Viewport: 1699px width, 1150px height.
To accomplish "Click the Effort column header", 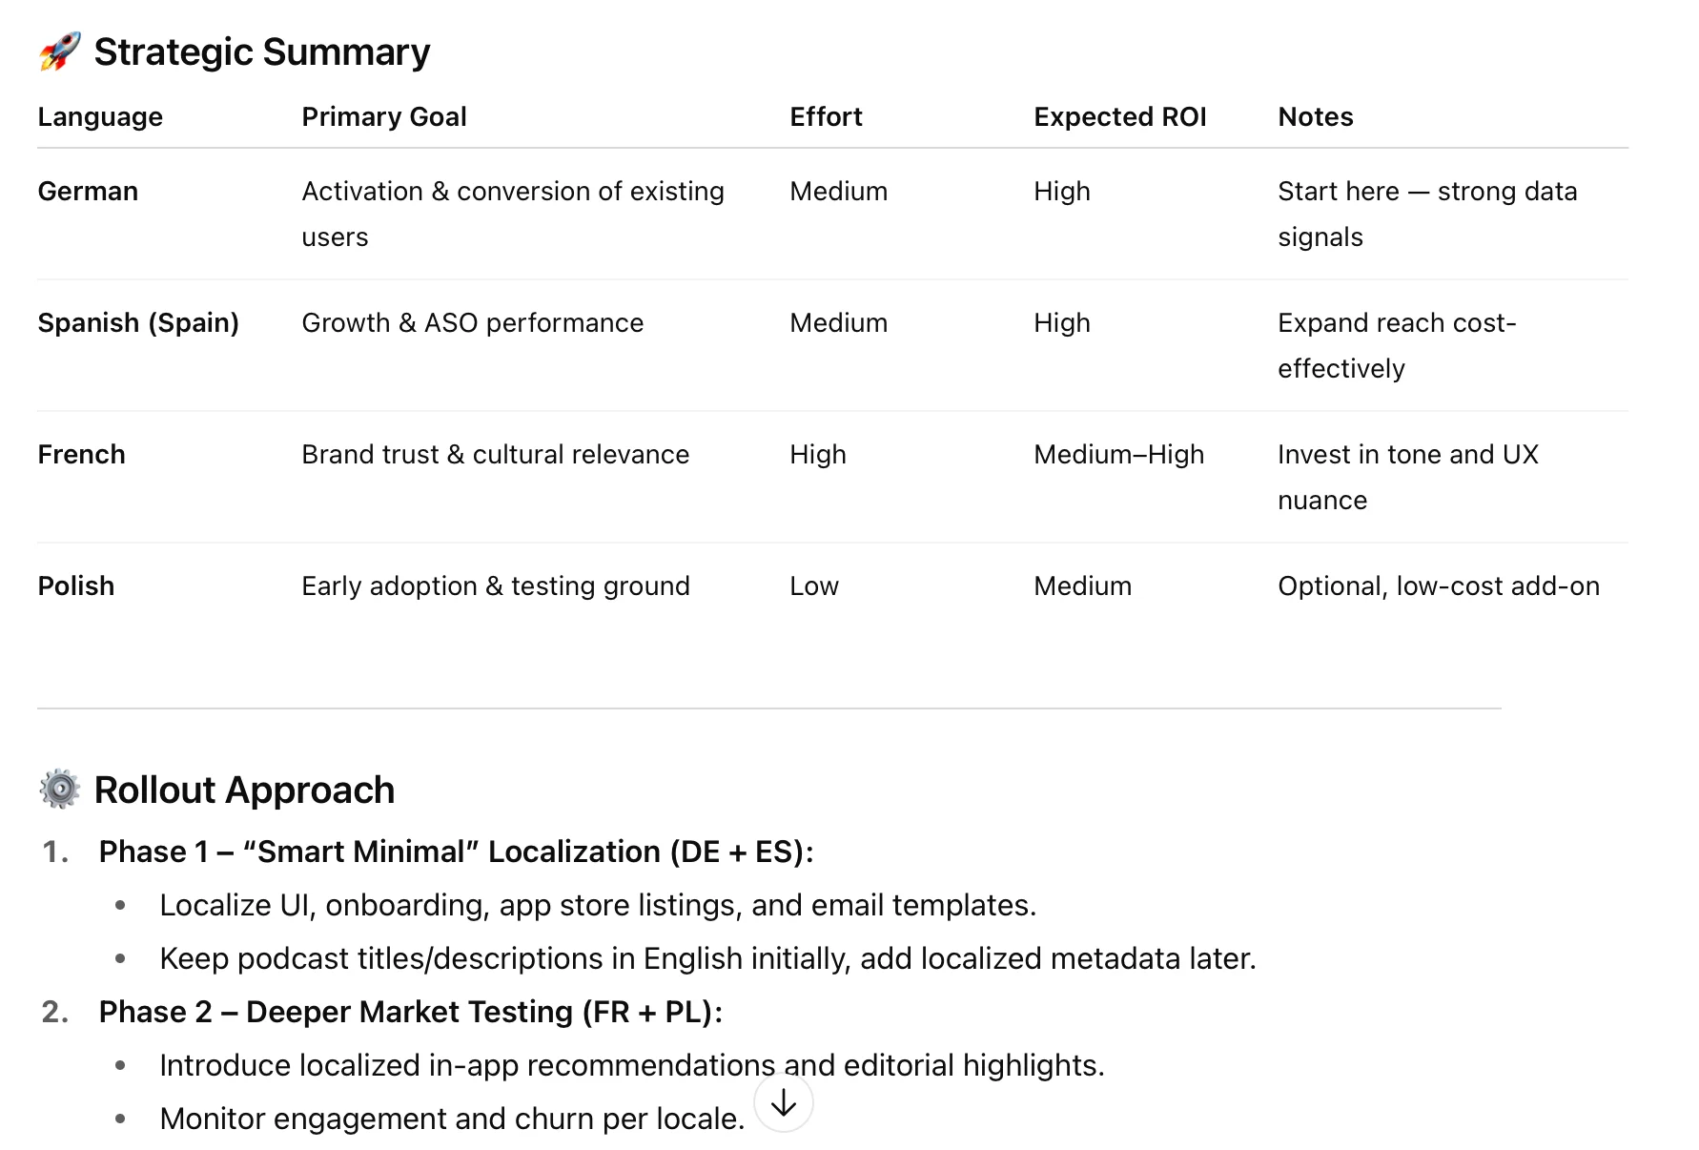I will tap(826, 116).
